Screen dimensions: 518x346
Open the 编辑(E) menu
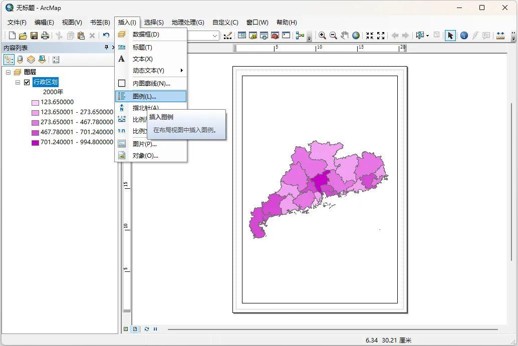44,23
